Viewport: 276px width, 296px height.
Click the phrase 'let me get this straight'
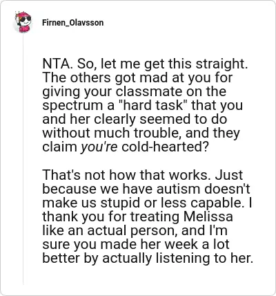pyautogui.click(x=173, y=64)
